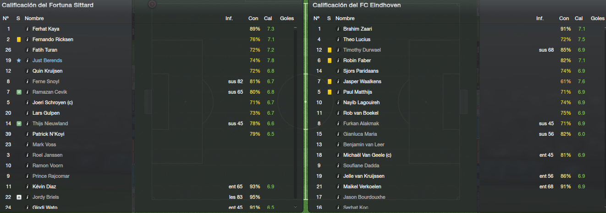This screenshot has height=213, width=606.
Task: Sort Fortuna Sittard list by Nombre column
Action: click(34, 18)
